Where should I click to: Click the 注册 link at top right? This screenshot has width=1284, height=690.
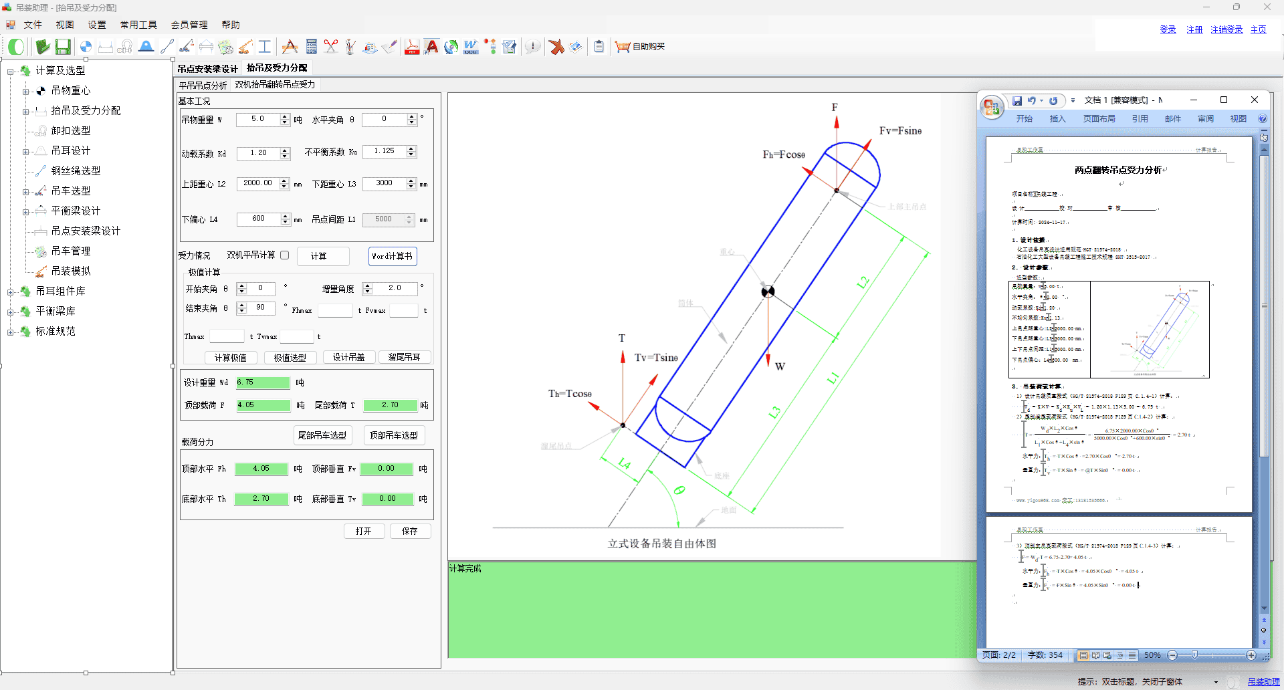[1194, 29]
